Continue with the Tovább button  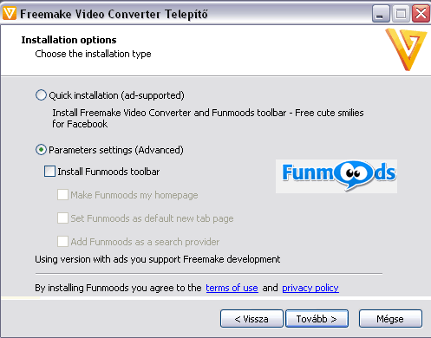click(x=317, y=319)
